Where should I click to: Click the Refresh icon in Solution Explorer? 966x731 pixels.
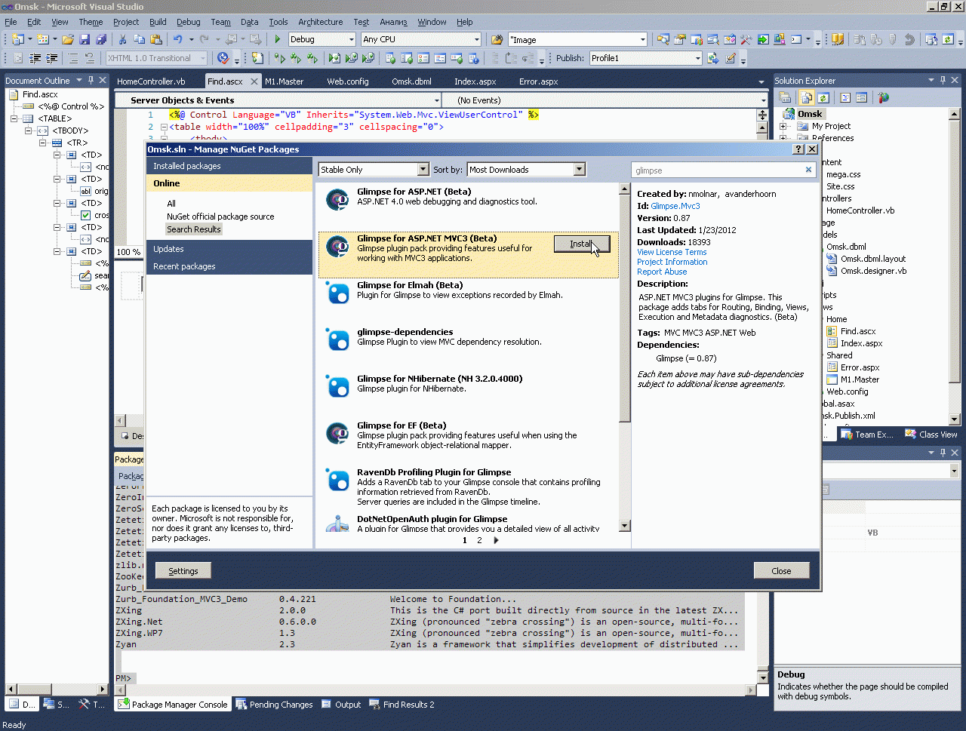(823, 97)
